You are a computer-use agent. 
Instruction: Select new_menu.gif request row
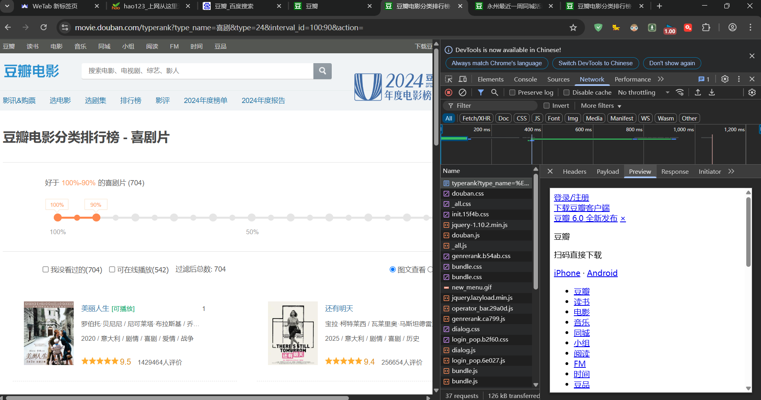point(487,287)
